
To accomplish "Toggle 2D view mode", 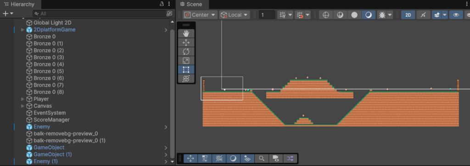I will tap(408, 15).
